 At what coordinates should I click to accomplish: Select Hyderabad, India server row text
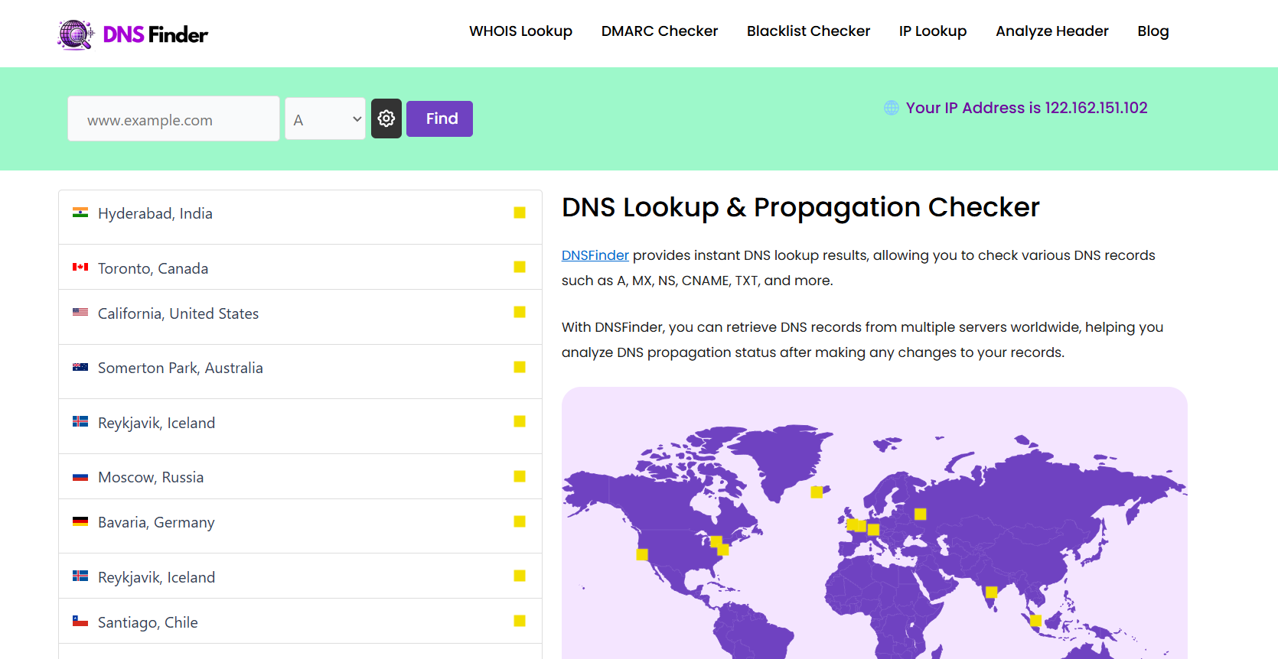click(x=155, y=213)
